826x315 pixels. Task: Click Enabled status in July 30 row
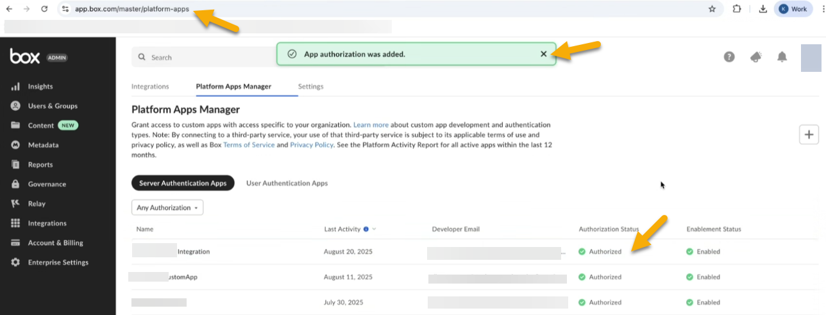point(704,302)
